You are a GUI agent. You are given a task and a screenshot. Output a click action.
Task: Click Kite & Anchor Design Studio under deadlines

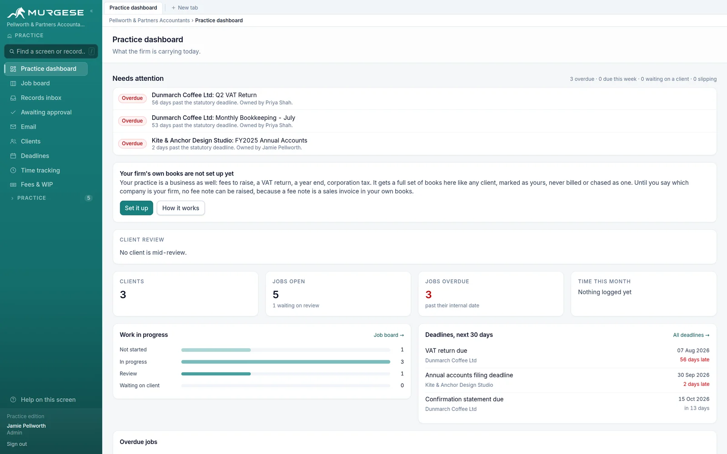tap(459, 385)
